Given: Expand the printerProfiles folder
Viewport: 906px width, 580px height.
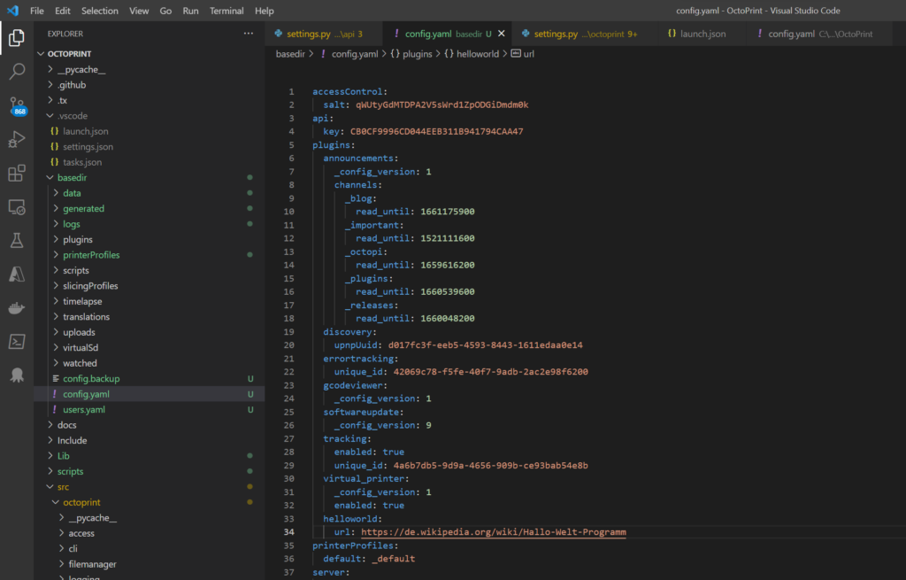Looking at the screenshot, I should [x=91, y=255].
